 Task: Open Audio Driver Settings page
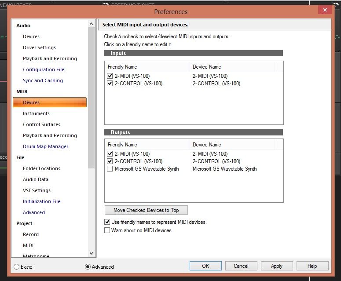coord(39,47)
